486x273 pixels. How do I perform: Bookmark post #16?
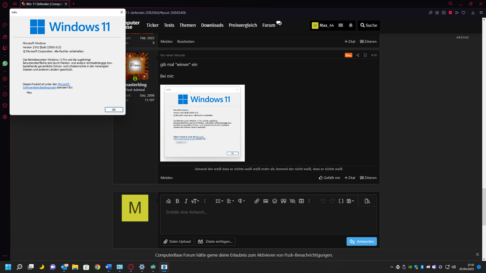point(365,55)
